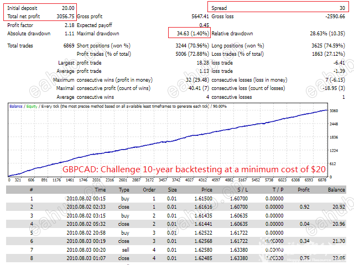This screenshot has height=265, width=354.
Task: Select trade row 1 buy at 1.61500
Action: pyautogui.click(x=176, y=199)
